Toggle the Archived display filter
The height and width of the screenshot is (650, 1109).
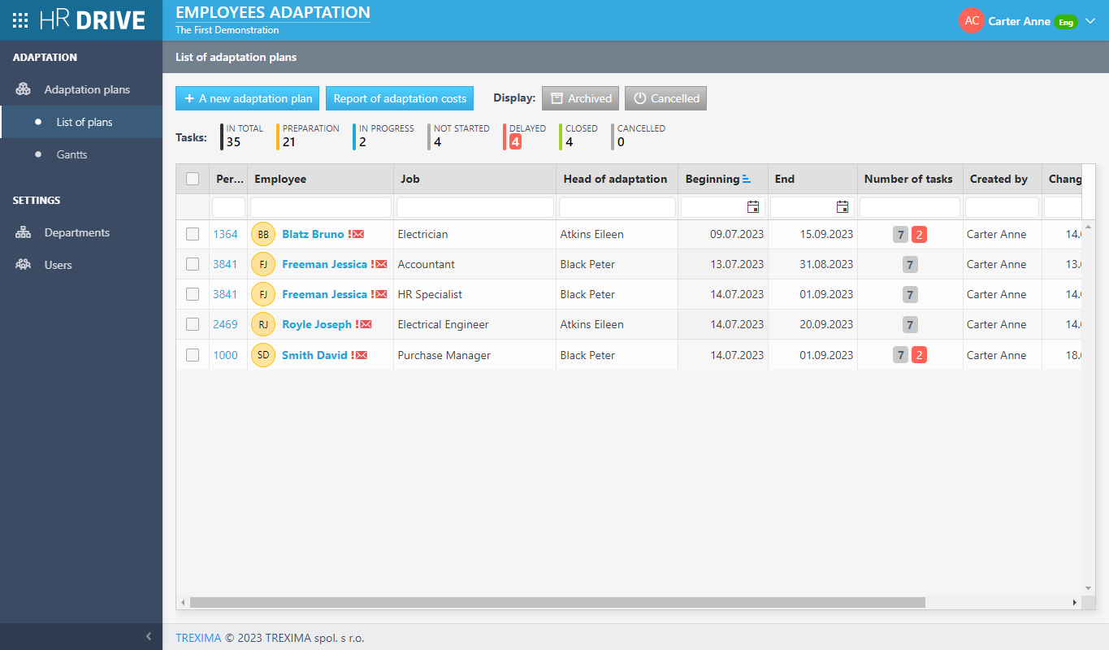(580, 97)
